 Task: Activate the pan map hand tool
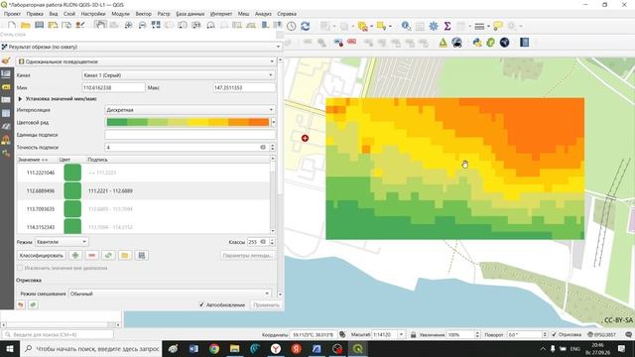click(100, 25)
